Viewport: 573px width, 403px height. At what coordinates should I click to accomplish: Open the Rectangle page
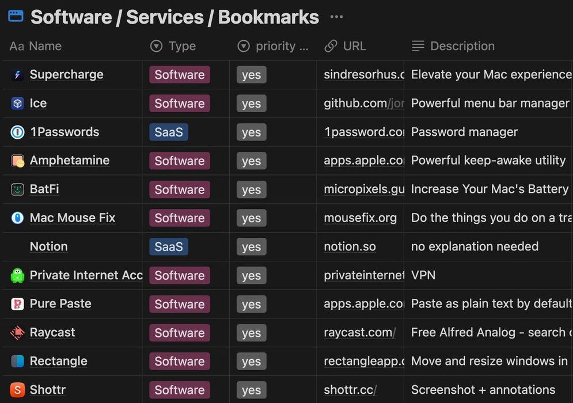59,361
